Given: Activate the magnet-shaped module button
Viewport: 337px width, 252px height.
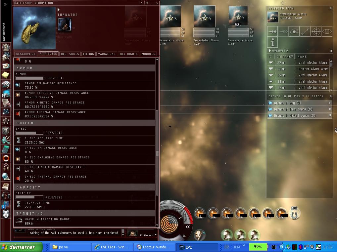Looking at the screenshot, I should point(294,213).
